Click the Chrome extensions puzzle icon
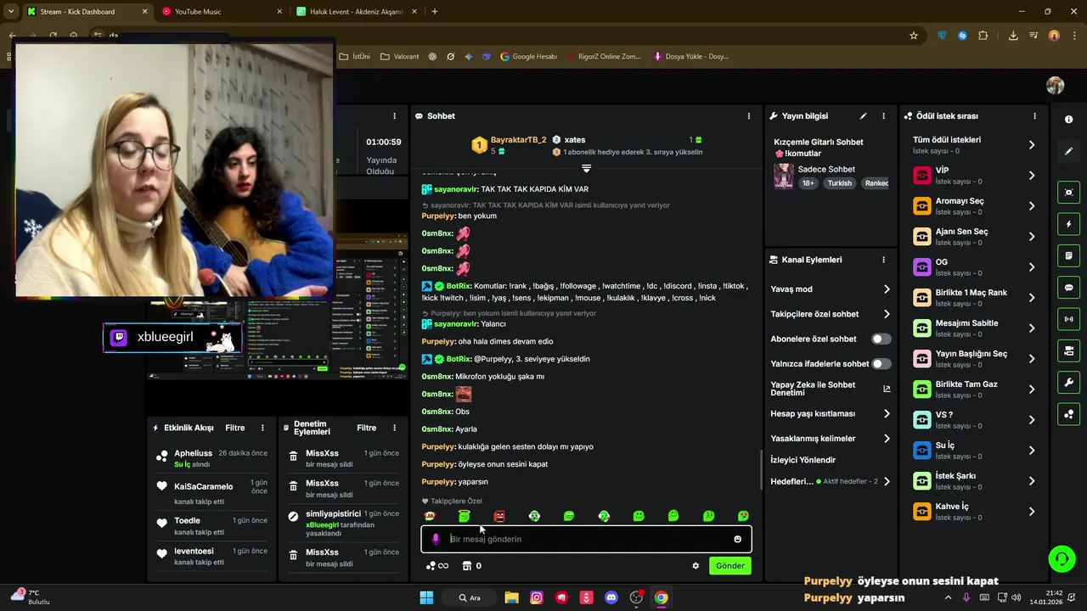1087x611 pixels. (x=983, y=36)
